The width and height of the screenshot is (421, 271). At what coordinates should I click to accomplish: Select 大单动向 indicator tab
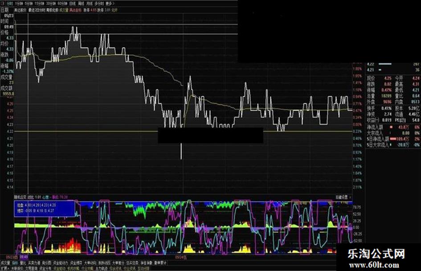(x=90, y=263)
